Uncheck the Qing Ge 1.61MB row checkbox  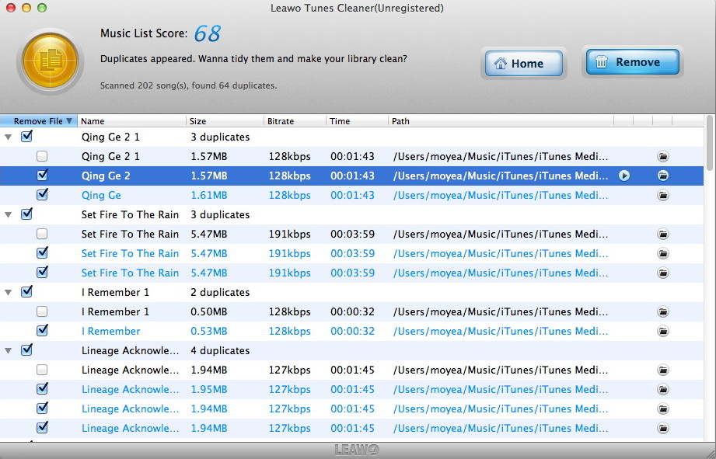(x=43, y=194)
